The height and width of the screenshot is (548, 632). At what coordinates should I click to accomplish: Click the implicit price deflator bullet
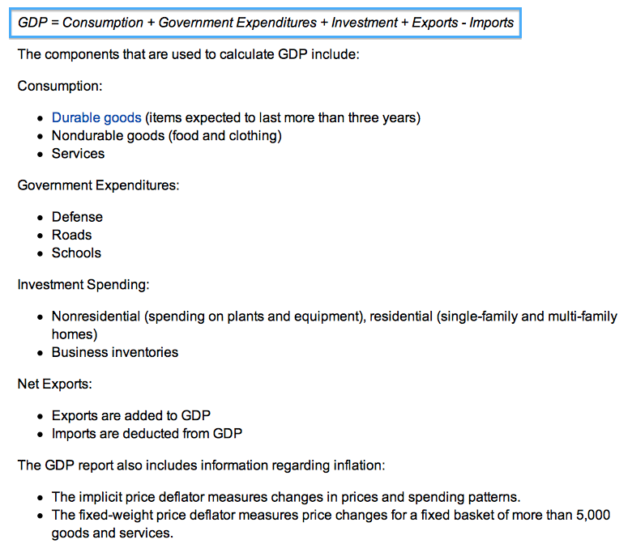pos(286,497)
